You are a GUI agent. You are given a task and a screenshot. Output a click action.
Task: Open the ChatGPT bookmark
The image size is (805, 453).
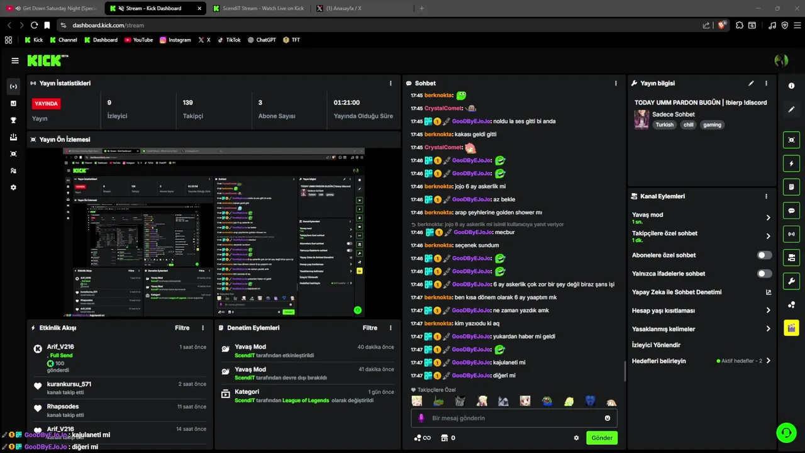click(x=262, y=40)
